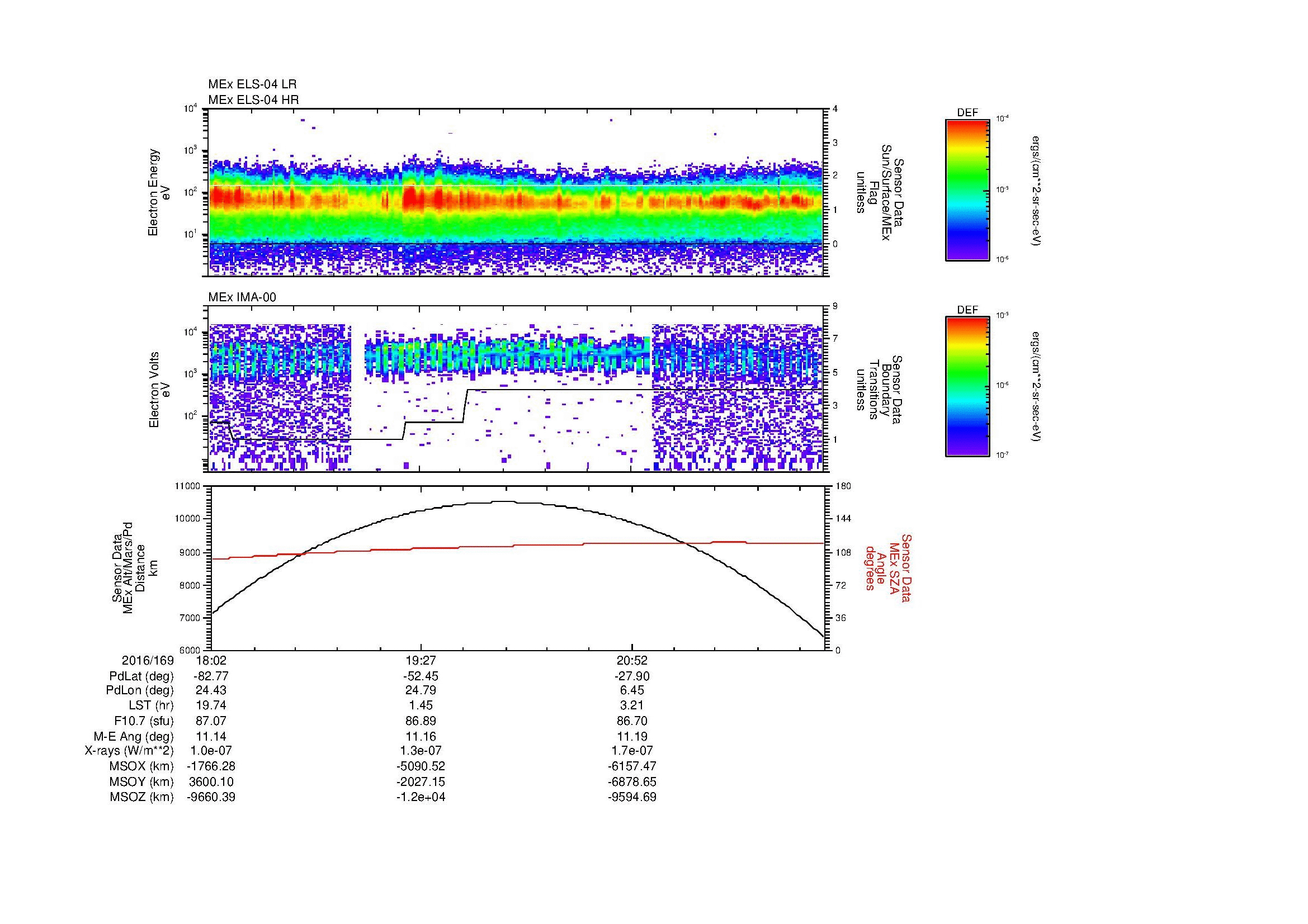Screen dimensions: 1308x924
Task: Click the 2016/169 date label
Action: [147, 660]
